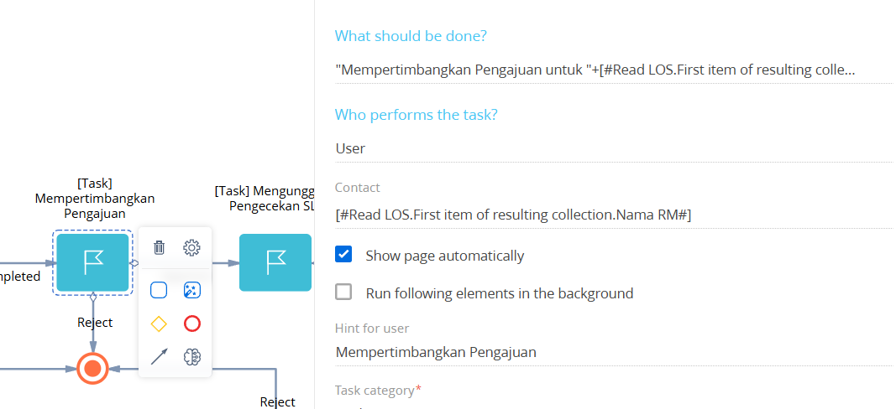
Task: Open the Who performs the task dropdown
Action: 613,148
